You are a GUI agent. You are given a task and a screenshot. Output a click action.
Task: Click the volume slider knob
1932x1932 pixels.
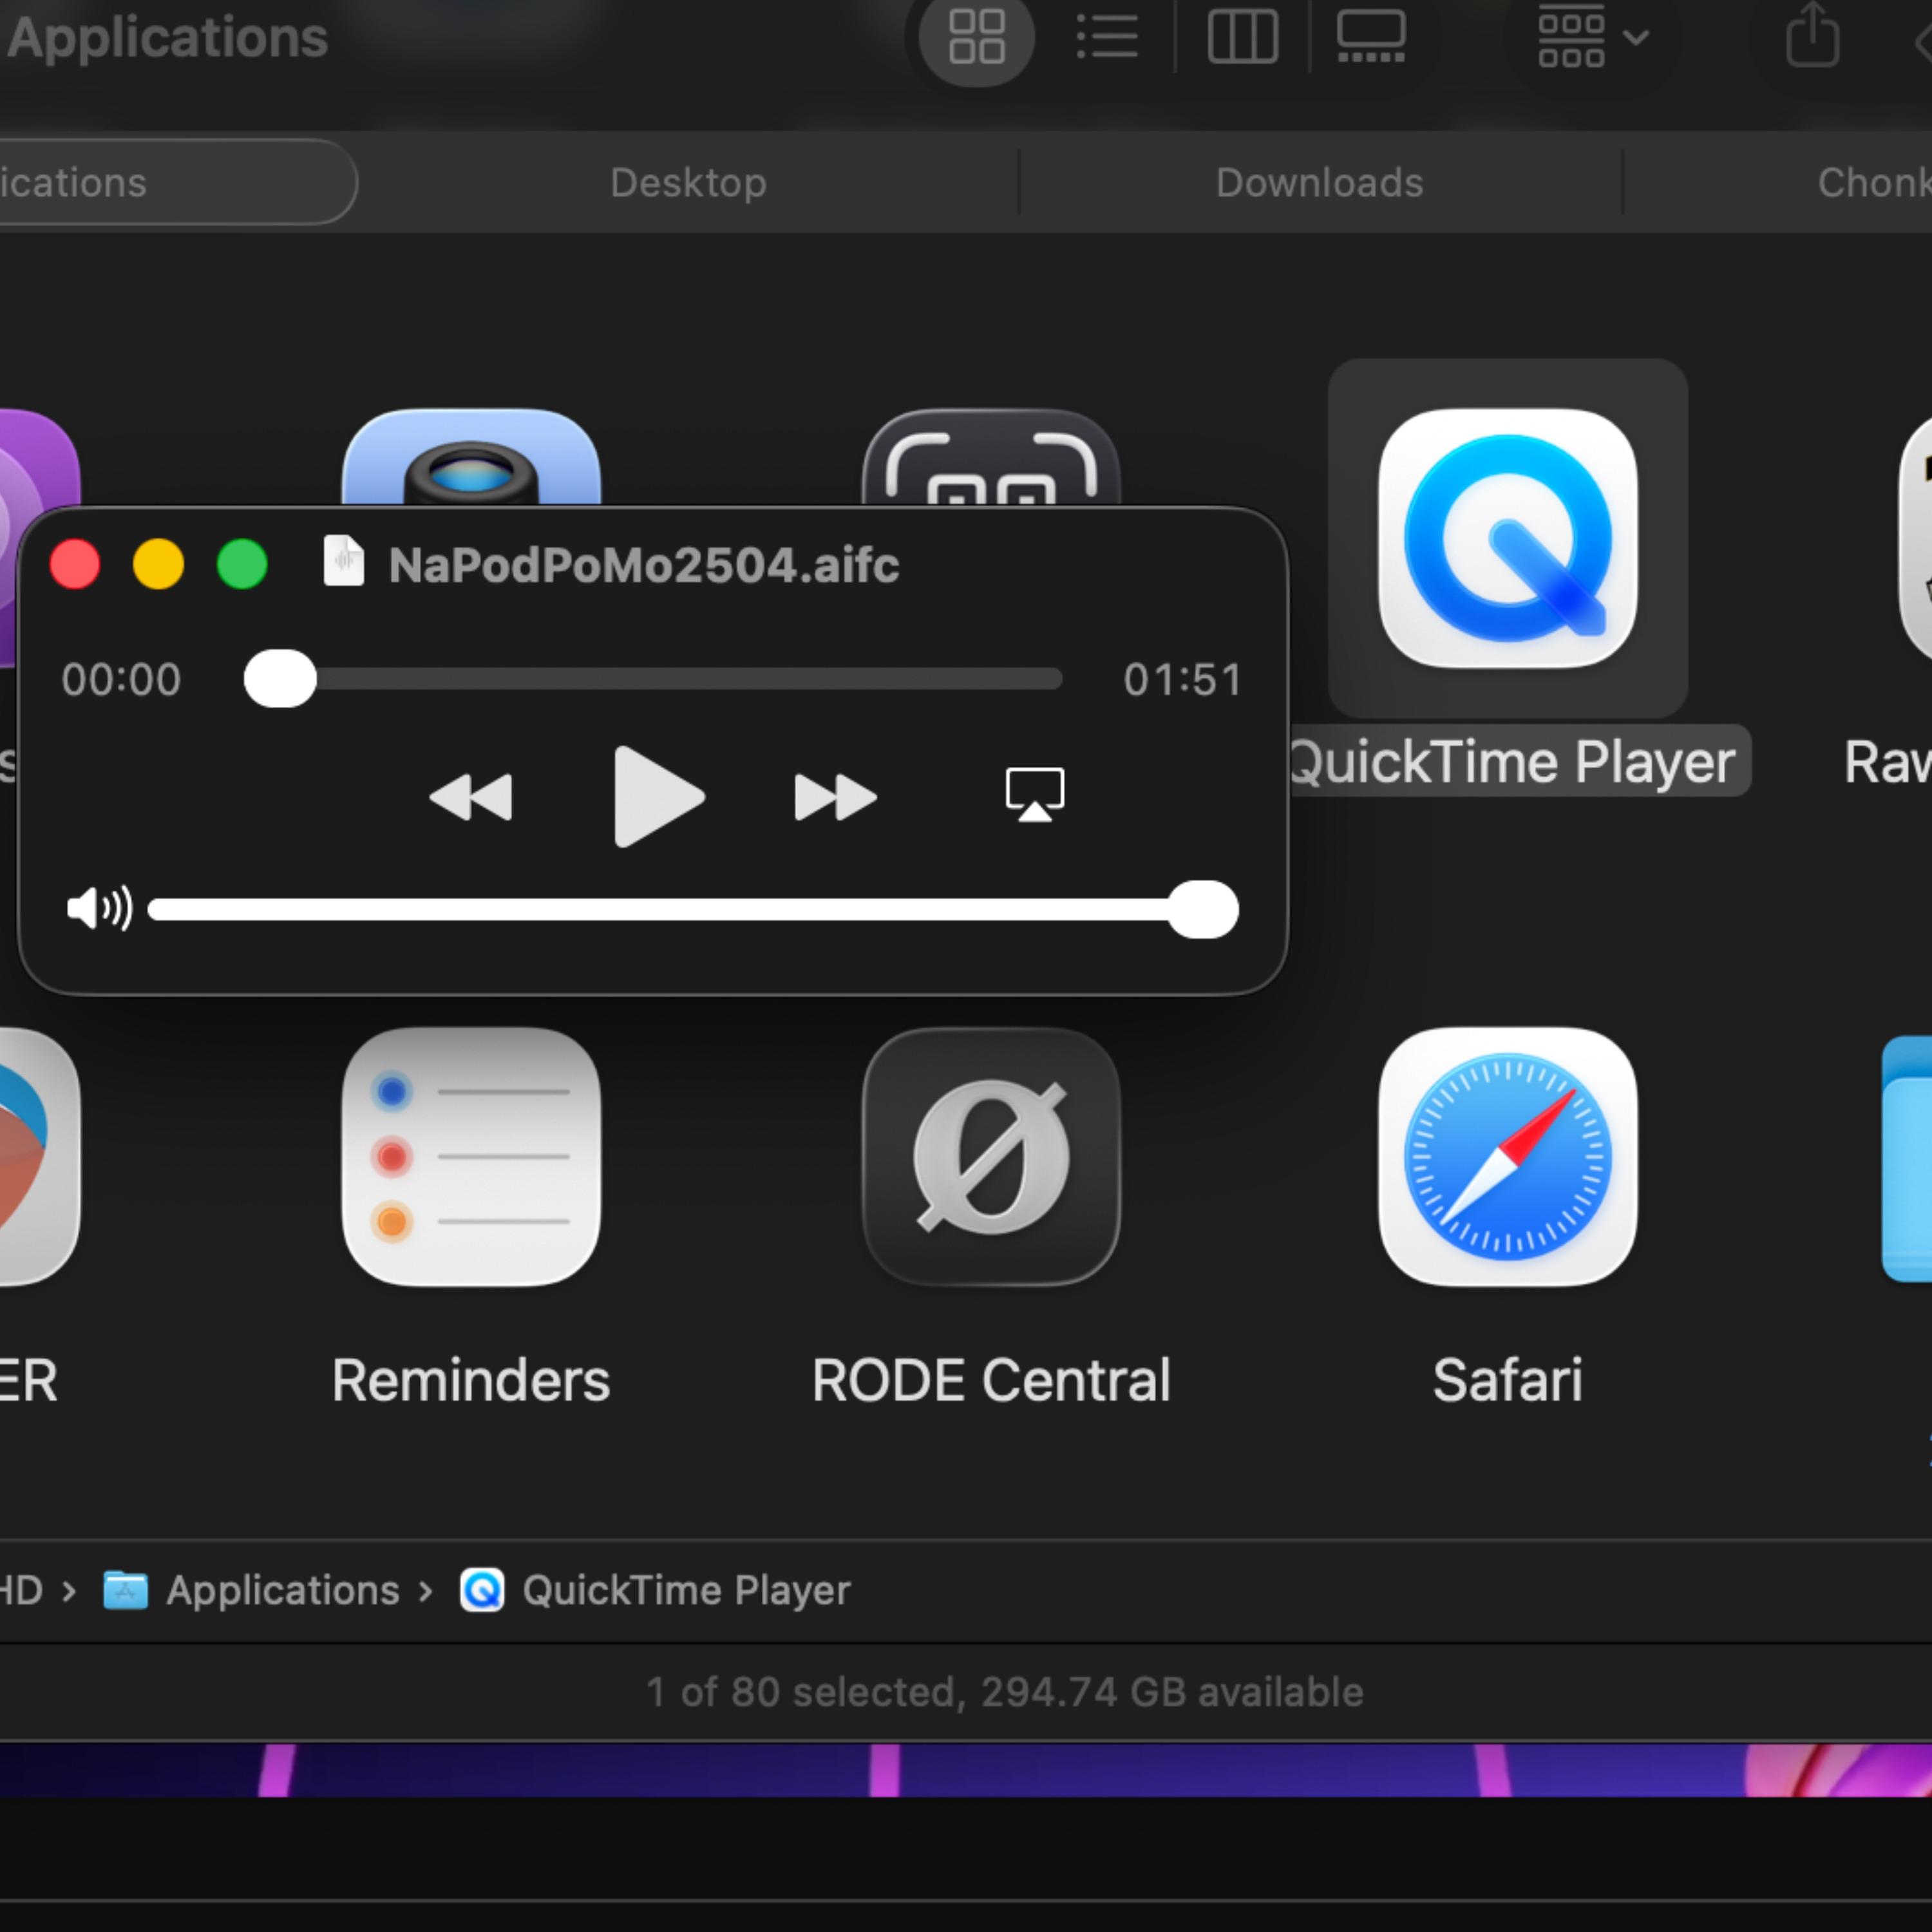point(1203,910)
